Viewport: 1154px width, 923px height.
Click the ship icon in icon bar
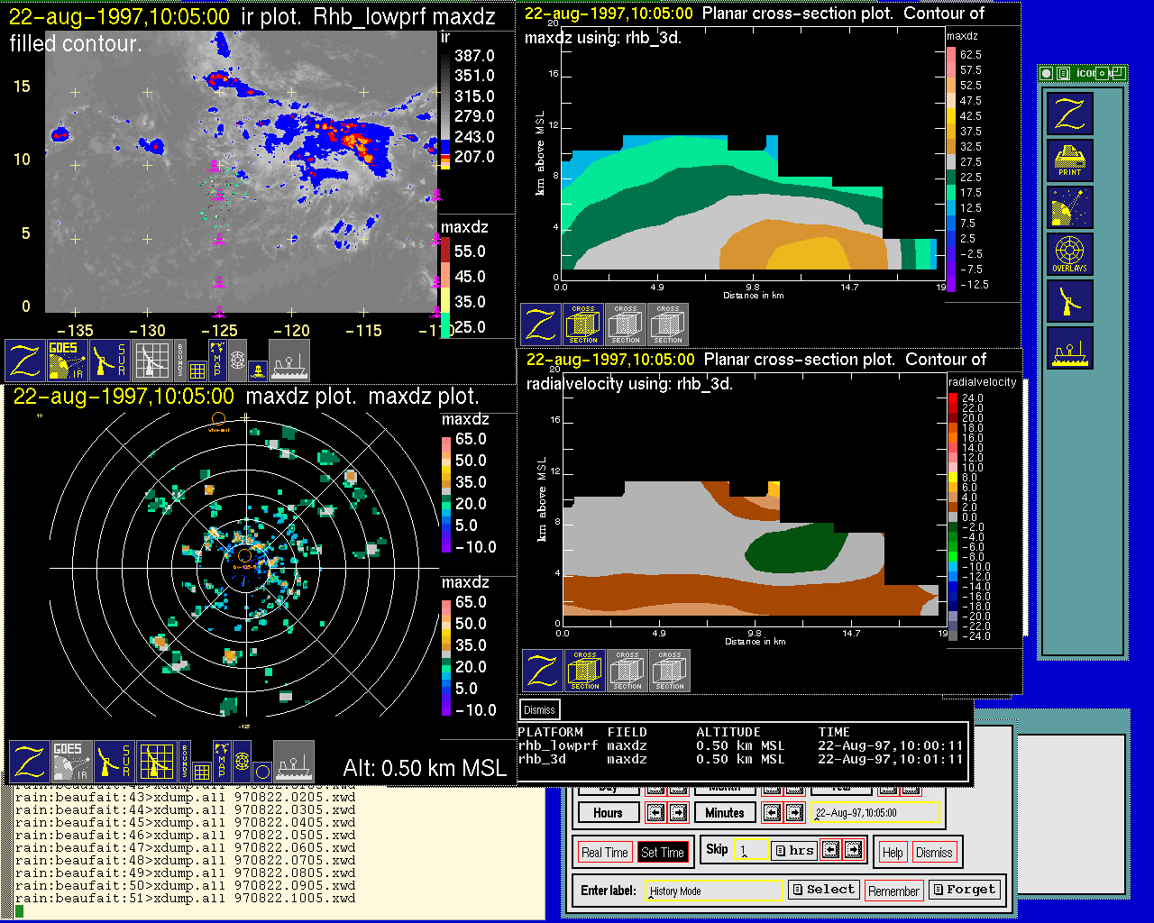click(x=1069, y=348)
